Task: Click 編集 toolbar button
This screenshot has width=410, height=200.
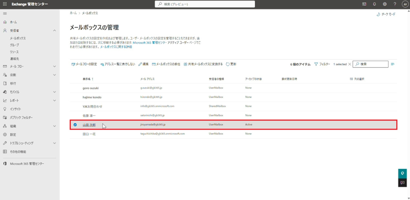Action: [x=144, y=64]
